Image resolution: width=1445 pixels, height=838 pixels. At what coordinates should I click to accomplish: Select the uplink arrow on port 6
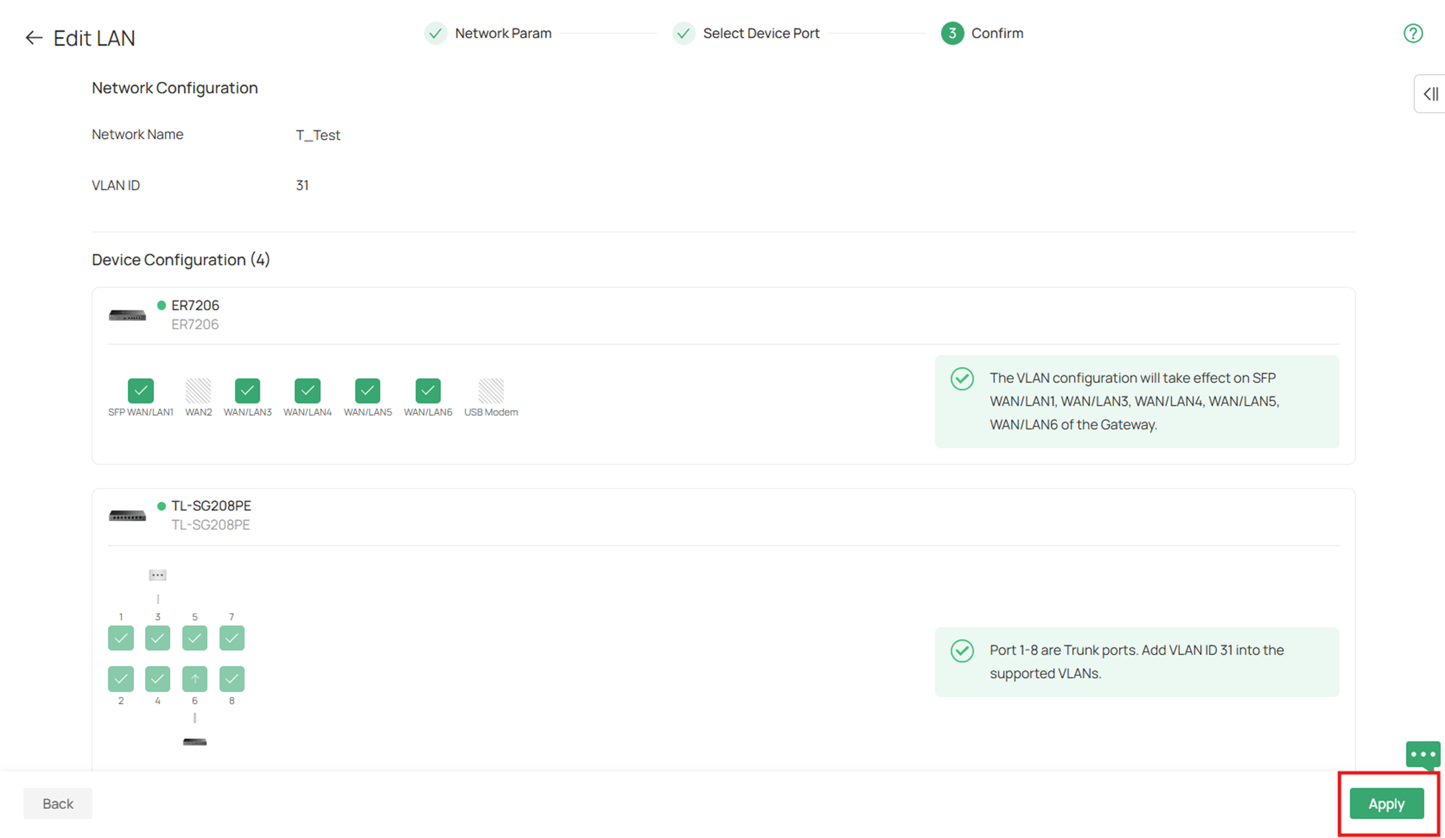click(x=195, y=679)
